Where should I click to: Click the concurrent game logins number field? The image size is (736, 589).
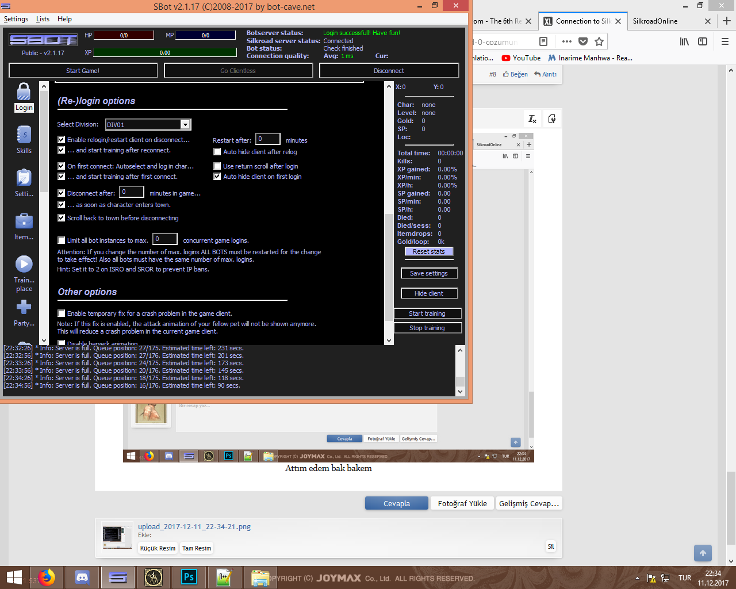(165, 239)
